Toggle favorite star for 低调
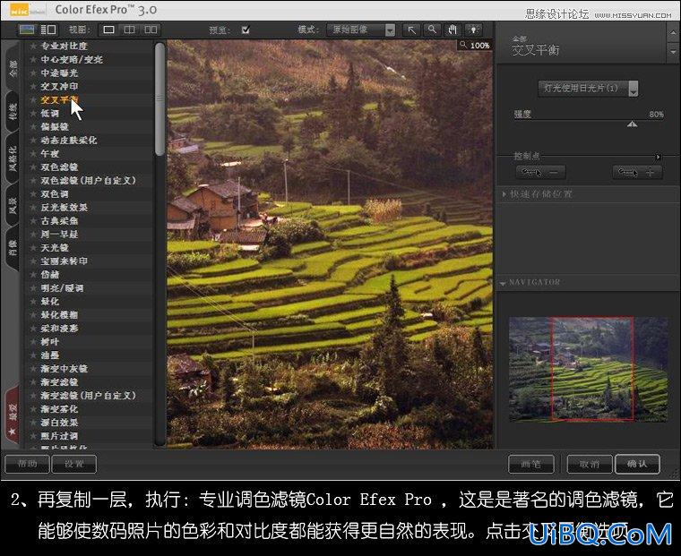Viewport: 681px width, 556px height. (33, 114)
